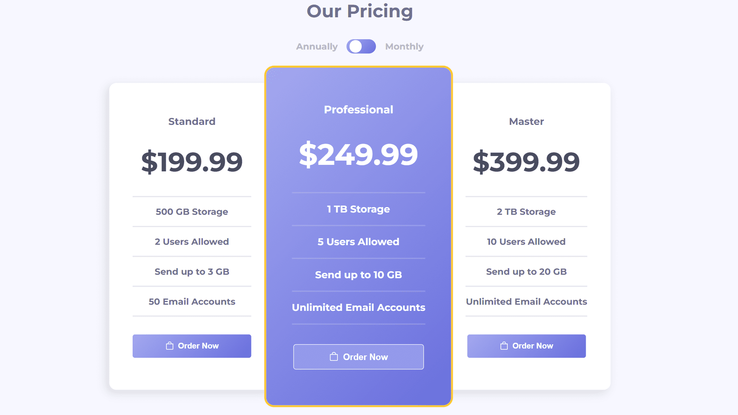Click the 5 Users Allowed feature
This screenshot has height=415, width=738.
(x=358, y=242)
